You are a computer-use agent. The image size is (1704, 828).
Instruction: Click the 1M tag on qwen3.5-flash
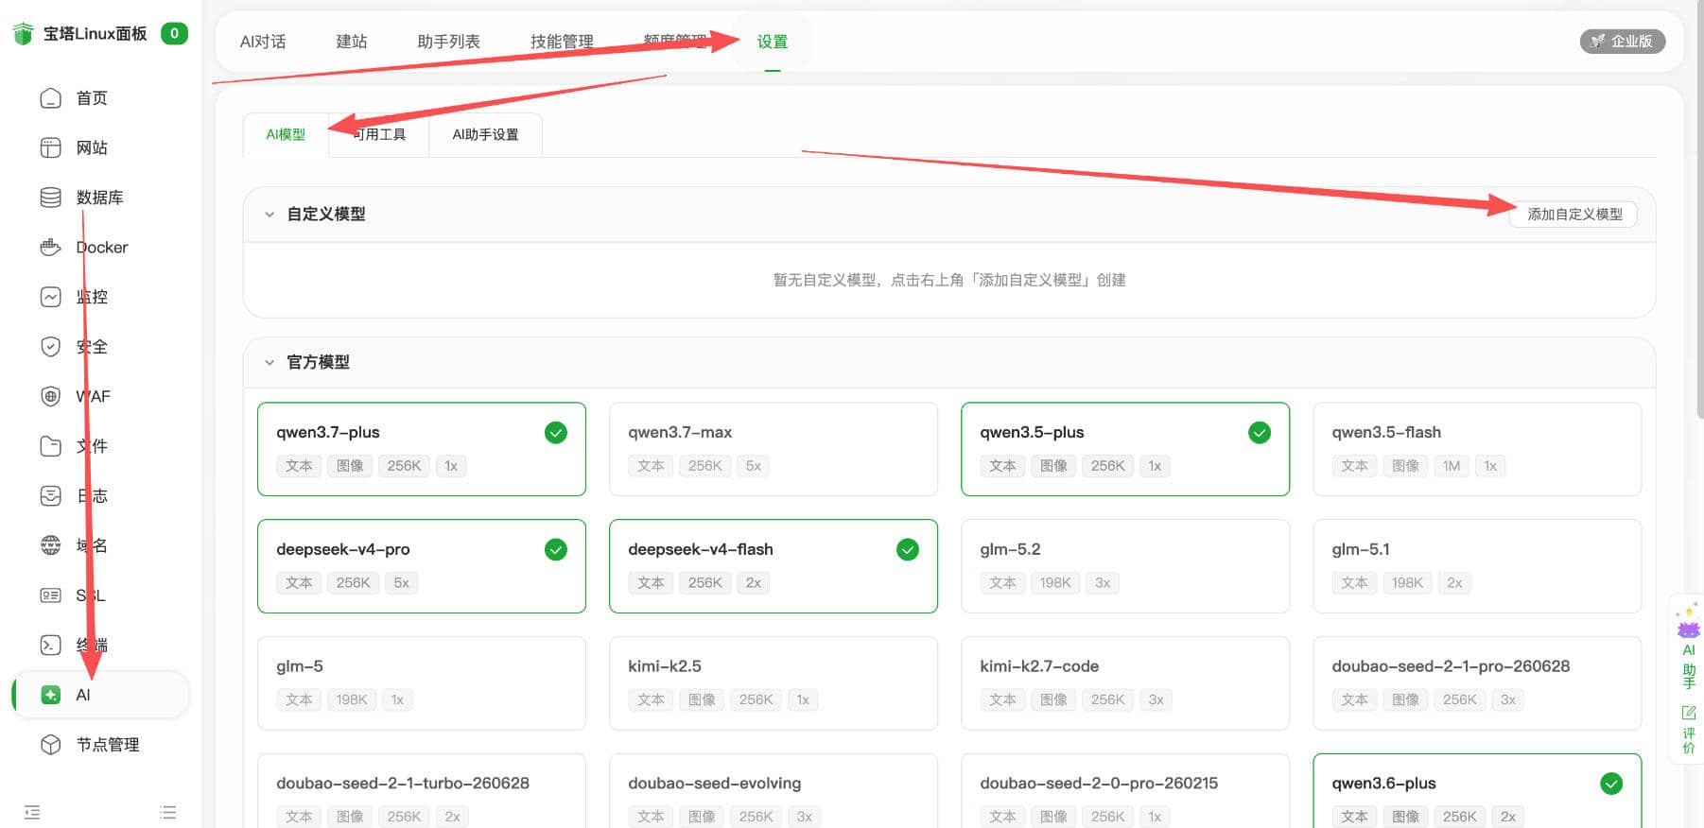(1452, 466)
